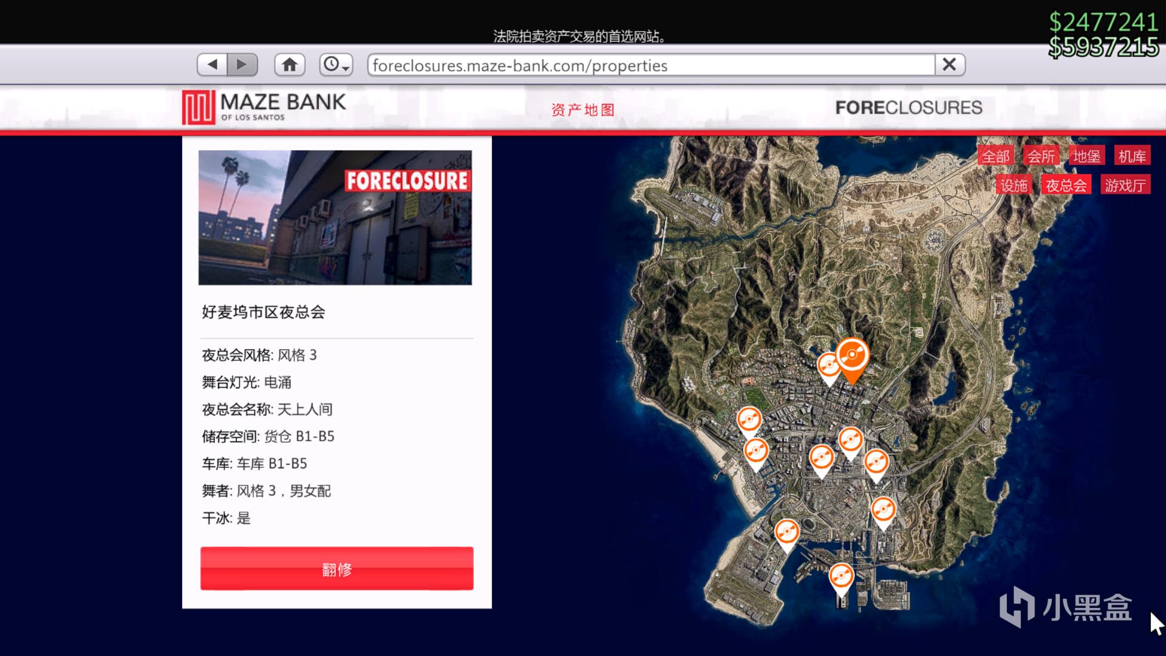Open the browser history clock dropdown
The width and height of the screenshot is (1166, 656).
tap(336, 64)
